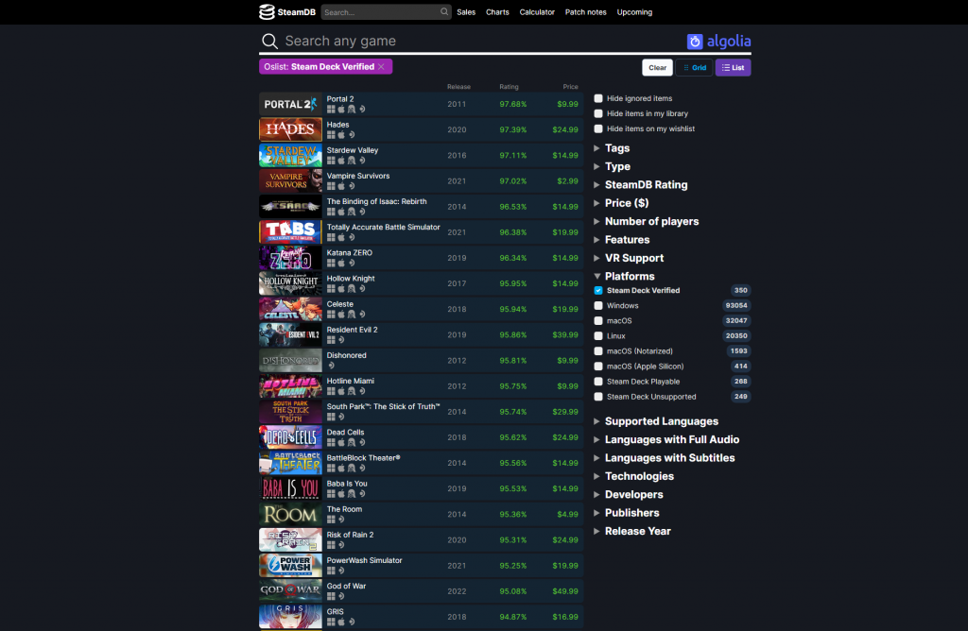The height and width of the screenshot is (631, 968).
Task: Focus the Search any game field
Action: [481, 42]
